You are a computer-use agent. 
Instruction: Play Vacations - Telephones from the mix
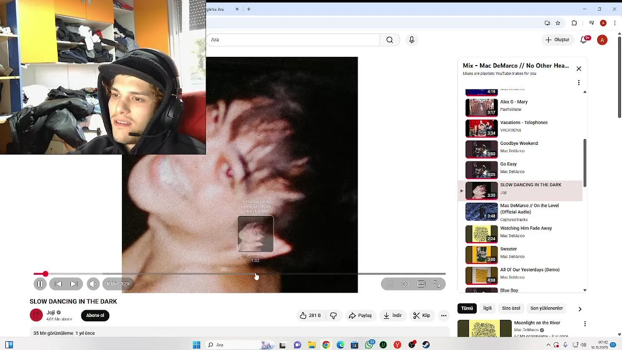click(520, 128)
